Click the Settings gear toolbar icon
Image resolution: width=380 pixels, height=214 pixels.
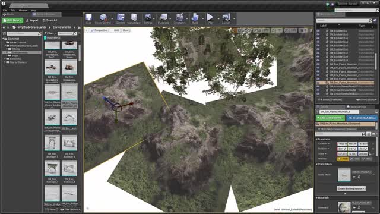148,17
